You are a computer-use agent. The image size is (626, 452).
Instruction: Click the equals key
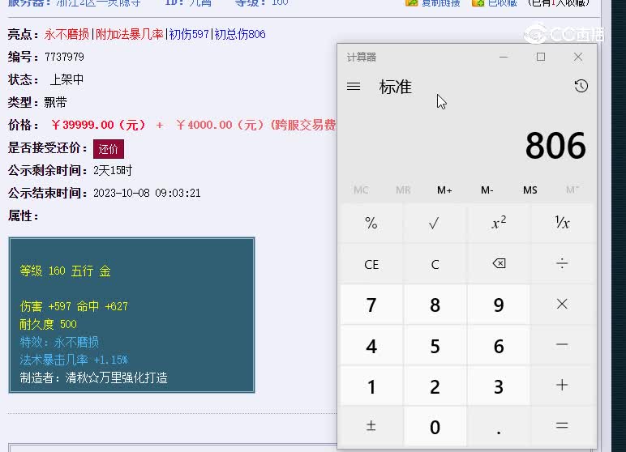[562, 425]
